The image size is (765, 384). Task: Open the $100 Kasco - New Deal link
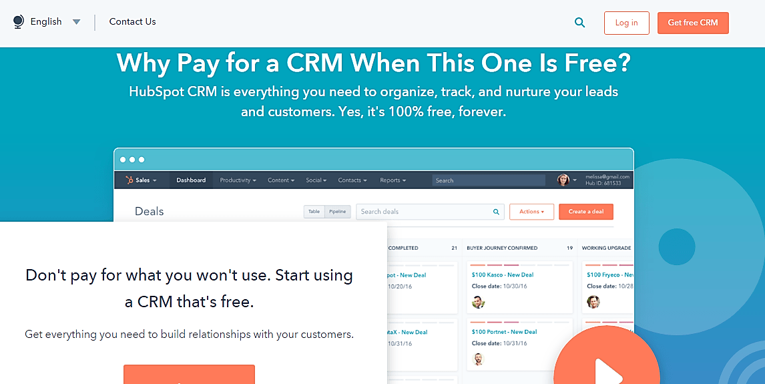[x=503, y=274]
